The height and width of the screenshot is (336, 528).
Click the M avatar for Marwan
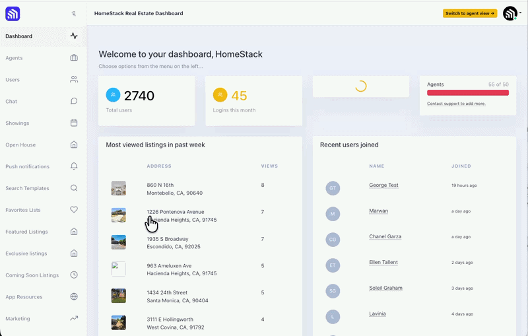(333, 214)
